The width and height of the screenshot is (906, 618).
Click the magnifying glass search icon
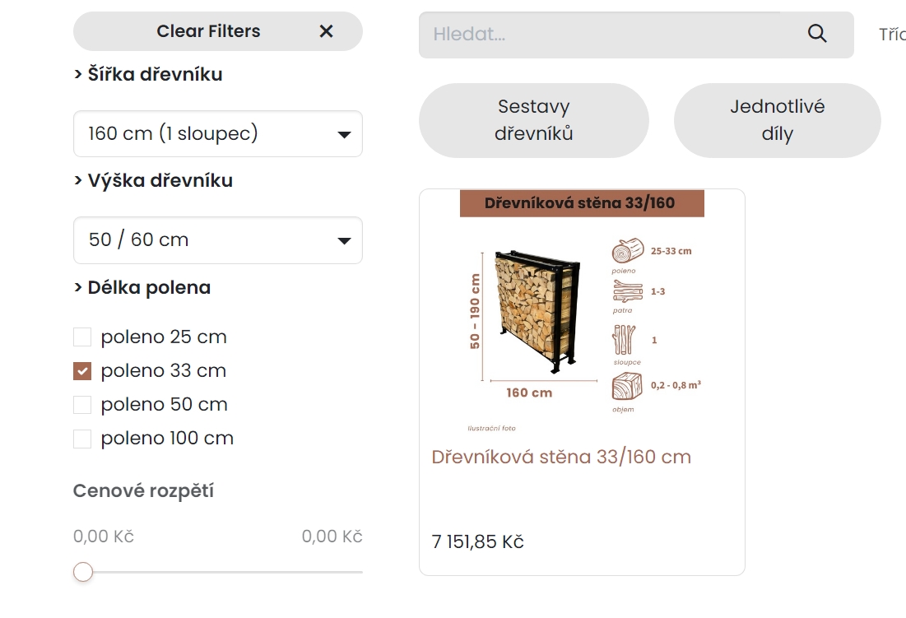tap(817, 34)
